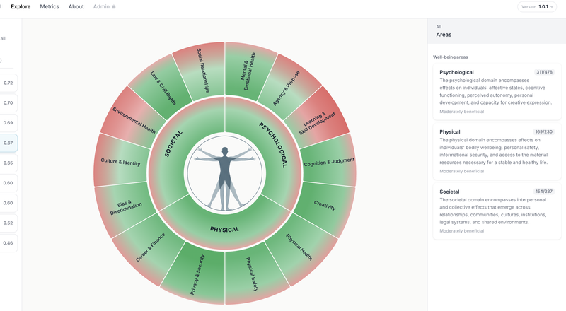
Task: Select the Physical Safety segment
Action: 253,275
